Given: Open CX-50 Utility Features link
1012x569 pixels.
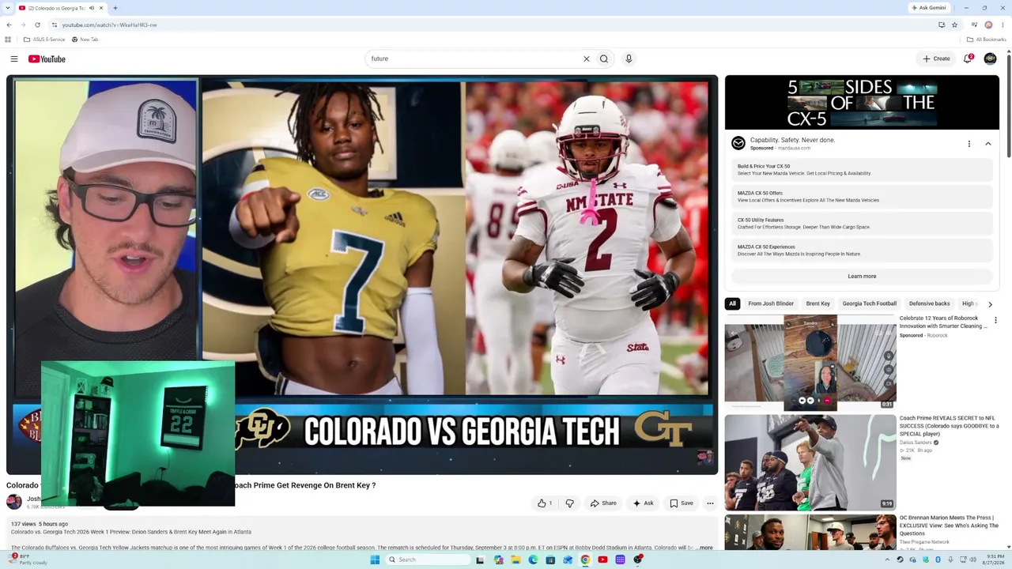Looking at the screenshot, I should [862, 224].
